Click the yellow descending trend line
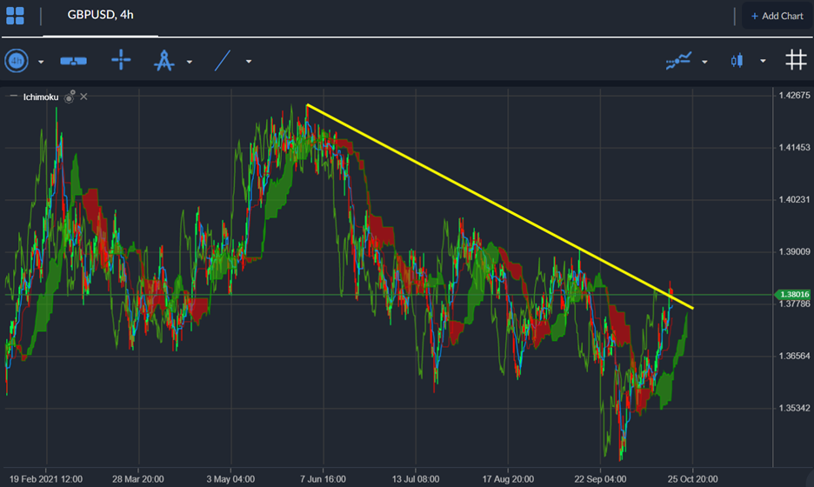 498,205
